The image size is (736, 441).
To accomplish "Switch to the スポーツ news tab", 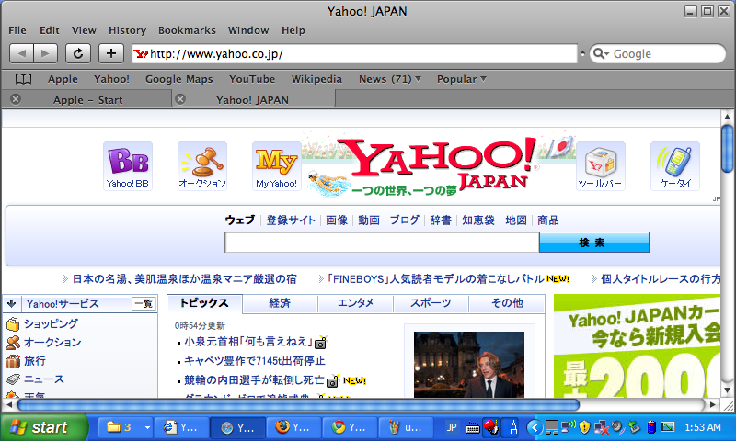I will coord(431,303).
